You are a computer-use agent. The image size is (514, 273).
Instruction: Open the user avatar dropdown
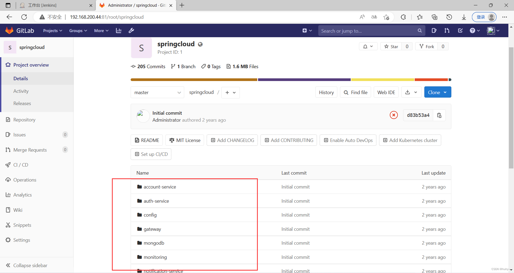(x=493, y=30)
